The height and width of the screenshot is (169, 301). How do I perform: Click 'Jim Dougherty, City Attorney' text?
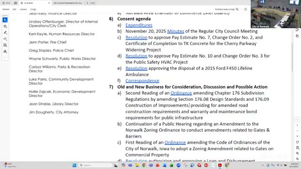54,112
